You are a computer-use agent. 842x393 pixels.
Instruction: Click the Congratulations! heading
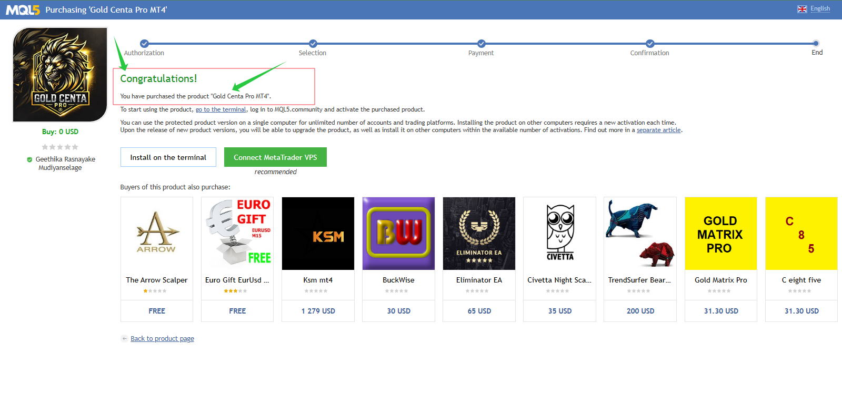158,78
